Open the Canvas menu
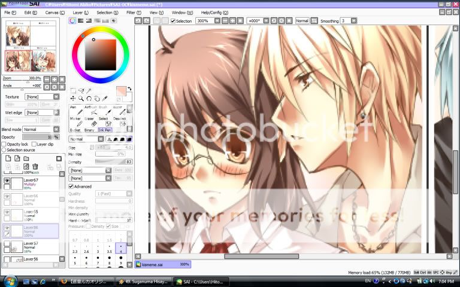This screenshot has width=460, height=287. 55,13
